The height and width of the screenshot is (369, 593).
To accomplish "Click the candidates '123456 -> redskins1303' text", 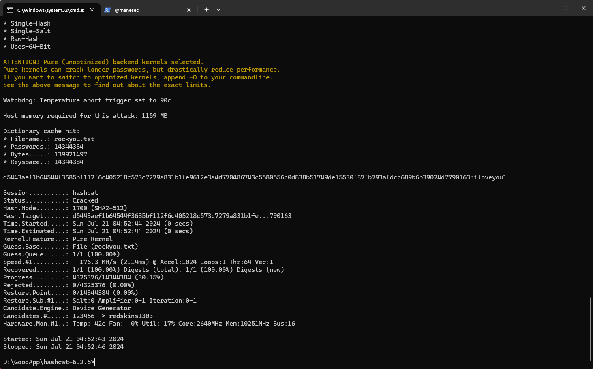I will [x=113, y=316].
